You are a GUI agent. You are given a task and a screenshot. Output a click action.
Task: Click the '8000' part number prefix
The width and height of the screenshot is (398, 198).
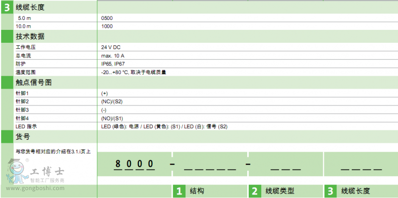point(134,164)
